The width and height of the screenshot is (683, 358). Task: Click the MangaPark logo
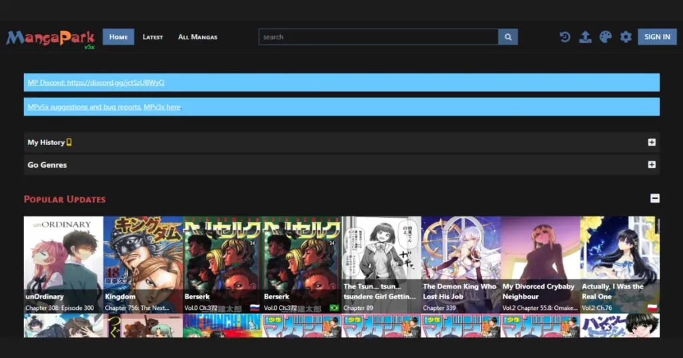point(51,39)
